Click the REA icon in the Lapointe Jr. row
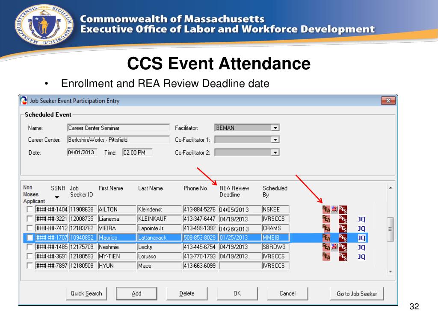 pos(326,228)
